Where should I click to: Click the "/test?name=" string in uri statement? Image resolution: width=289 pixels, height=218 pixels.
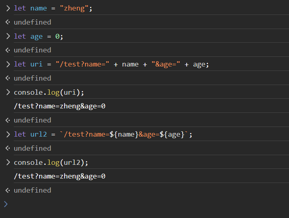tap(82, 64)
